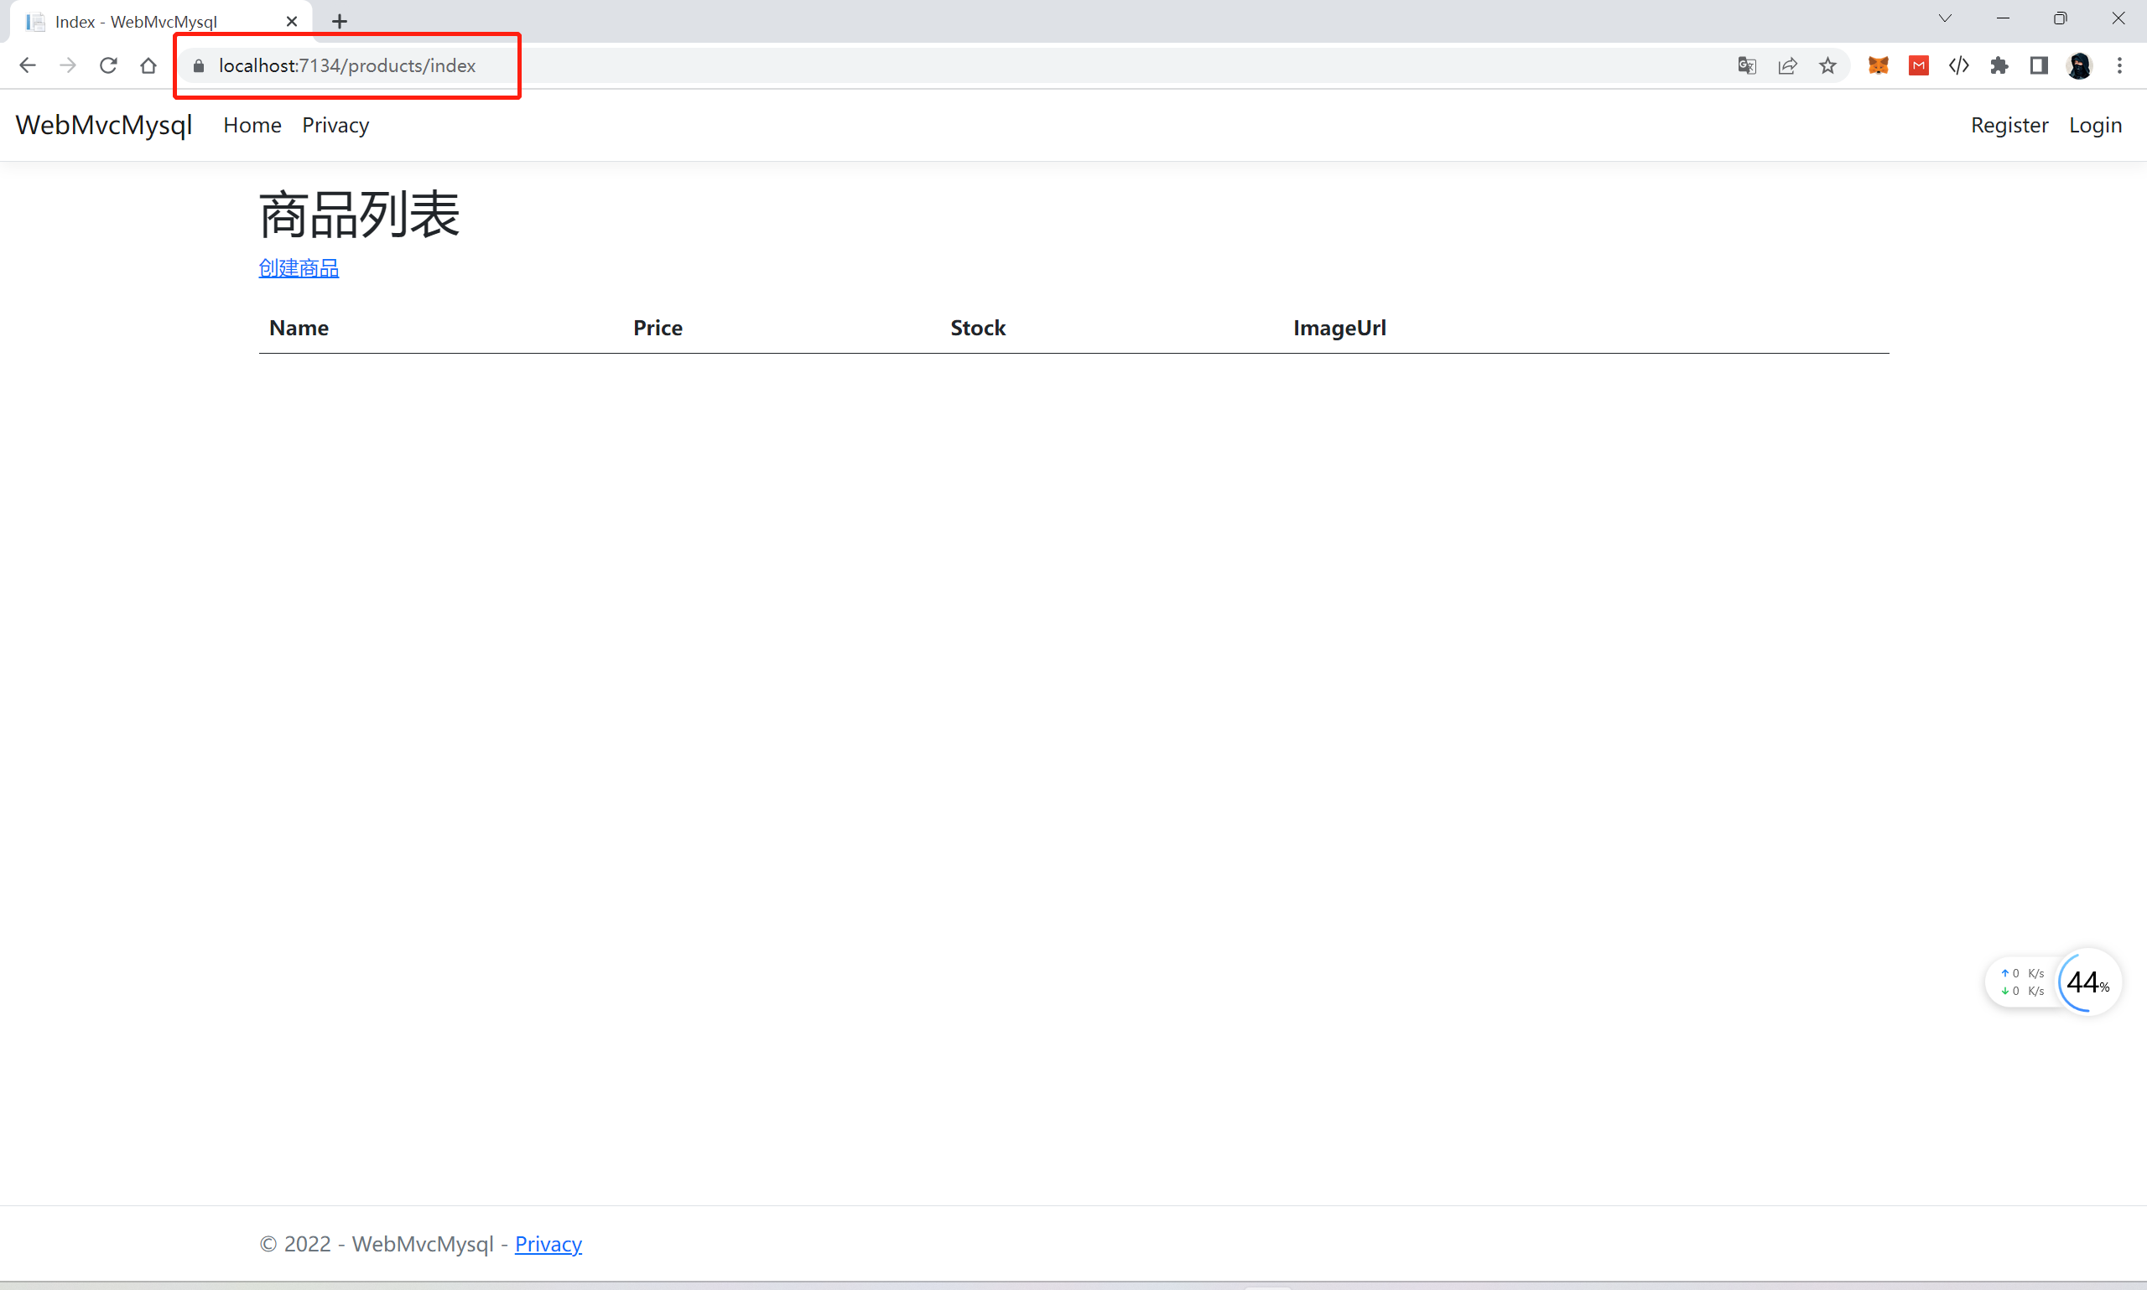Screen dimensions: 2147x1290
Task: Click the 创建商品 link
Action: tap(299, 267)
